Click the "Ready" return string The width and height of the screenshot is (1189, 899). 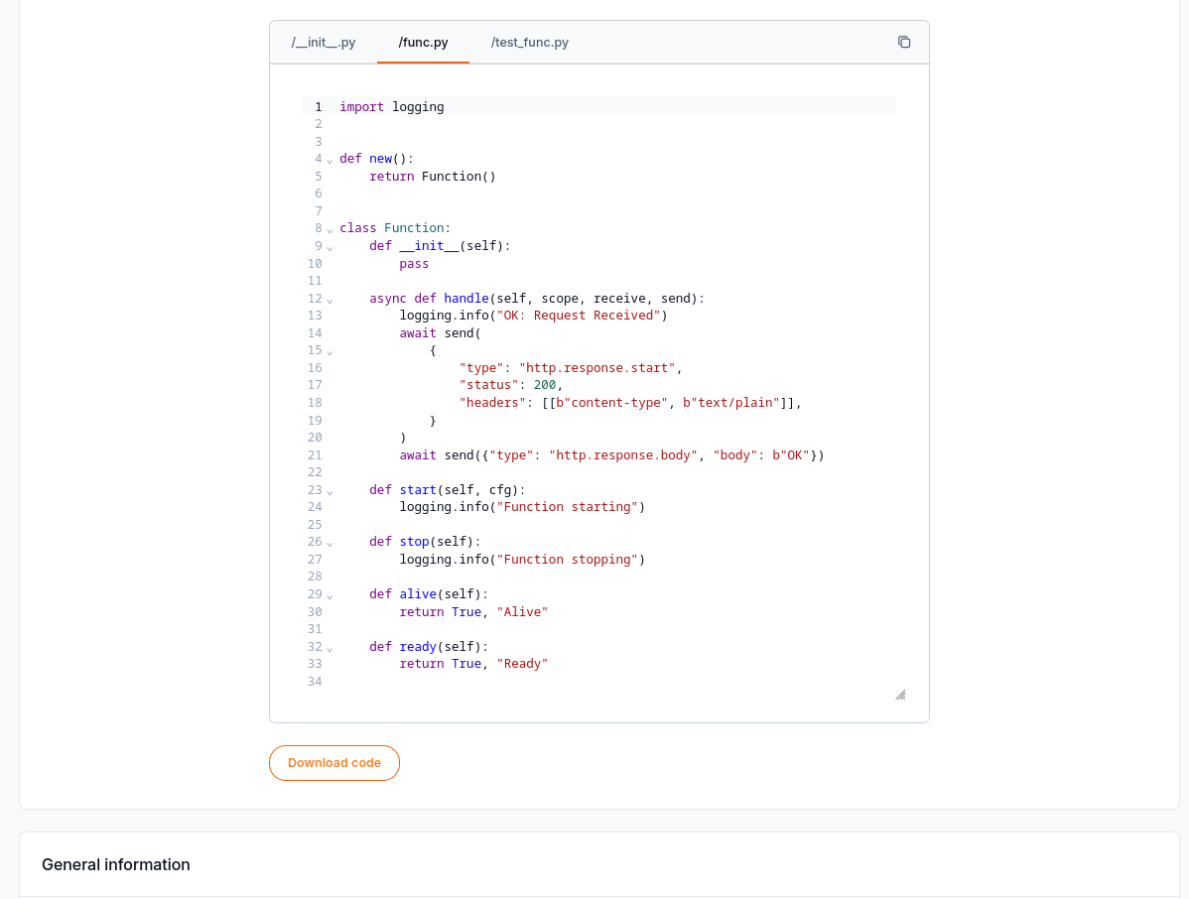[522, 664]
